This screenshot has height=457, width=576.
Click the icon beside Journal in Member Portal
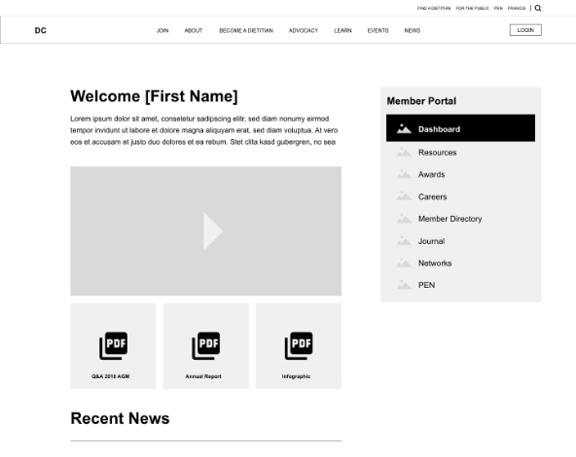(404, 241)
